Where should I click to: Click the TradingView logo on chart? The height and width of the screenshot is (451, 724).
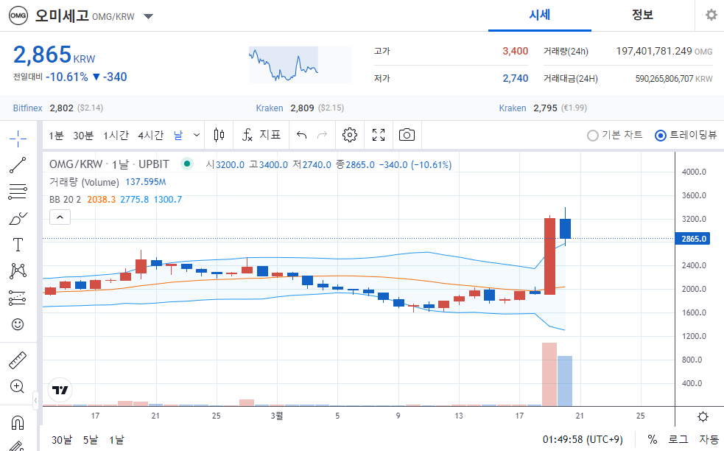click(60, 390)
